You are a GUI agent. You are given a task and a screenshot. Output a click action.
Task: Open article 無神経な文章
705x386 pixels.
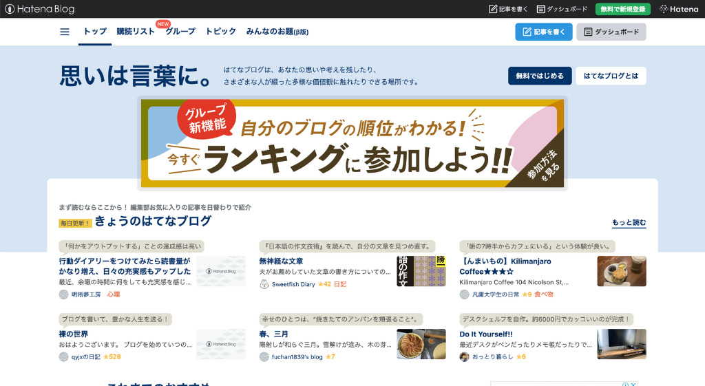pos(281,261)
